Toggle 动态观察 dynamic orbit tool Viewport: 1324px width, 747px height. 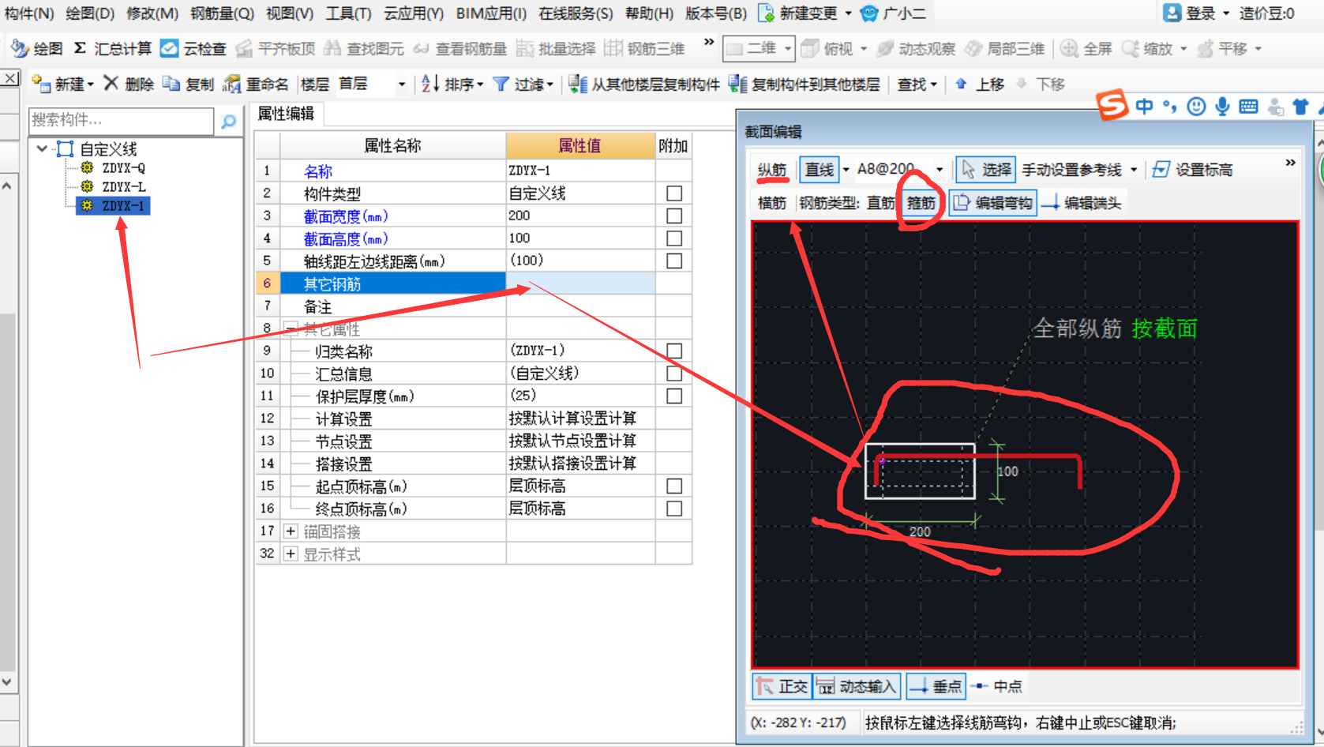917,49
